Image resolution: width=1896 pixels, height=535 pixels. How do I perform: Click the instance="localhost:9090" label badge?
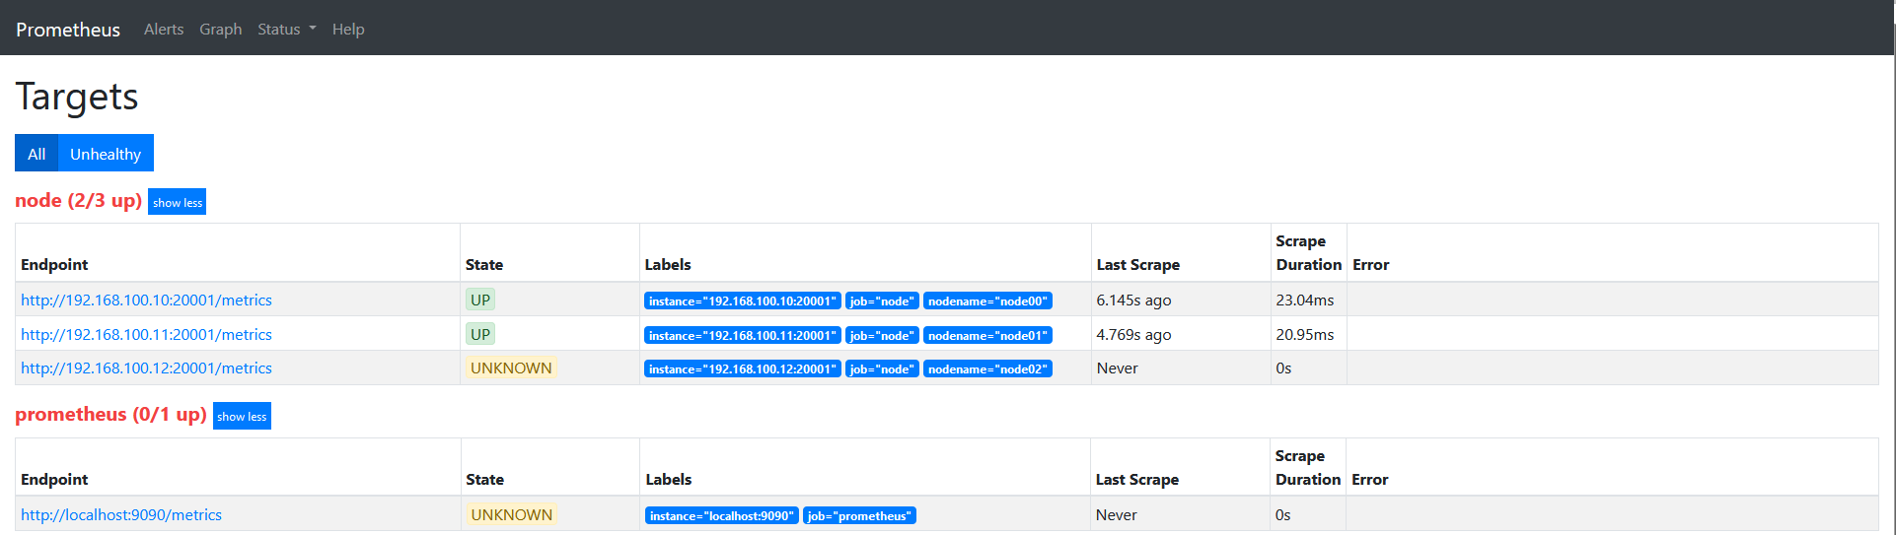(722, 516)
